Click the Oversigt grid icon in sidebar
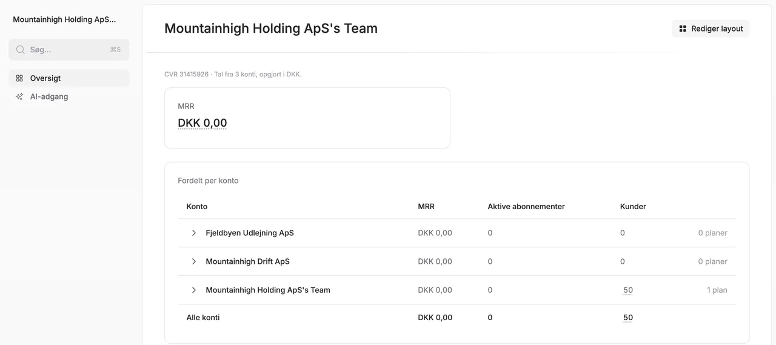The width and height of the screenshot is (776, 345). tap(19, 78)
